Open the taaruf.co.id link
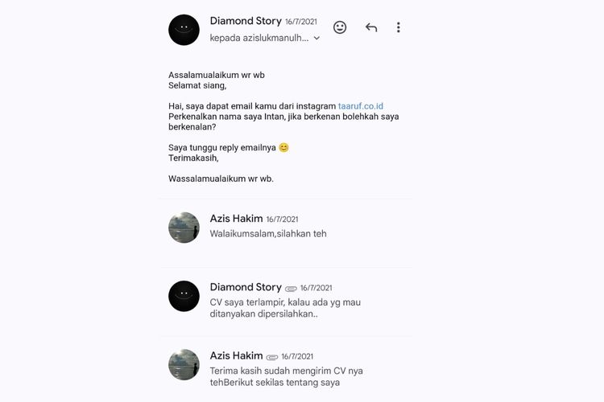This screenshot has height=402, width=604. click(x=361, y=105)
